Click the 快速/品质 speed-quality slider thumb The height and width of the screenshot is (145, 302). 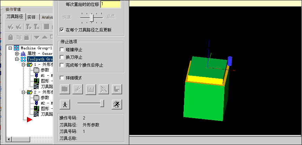point(92,18)
